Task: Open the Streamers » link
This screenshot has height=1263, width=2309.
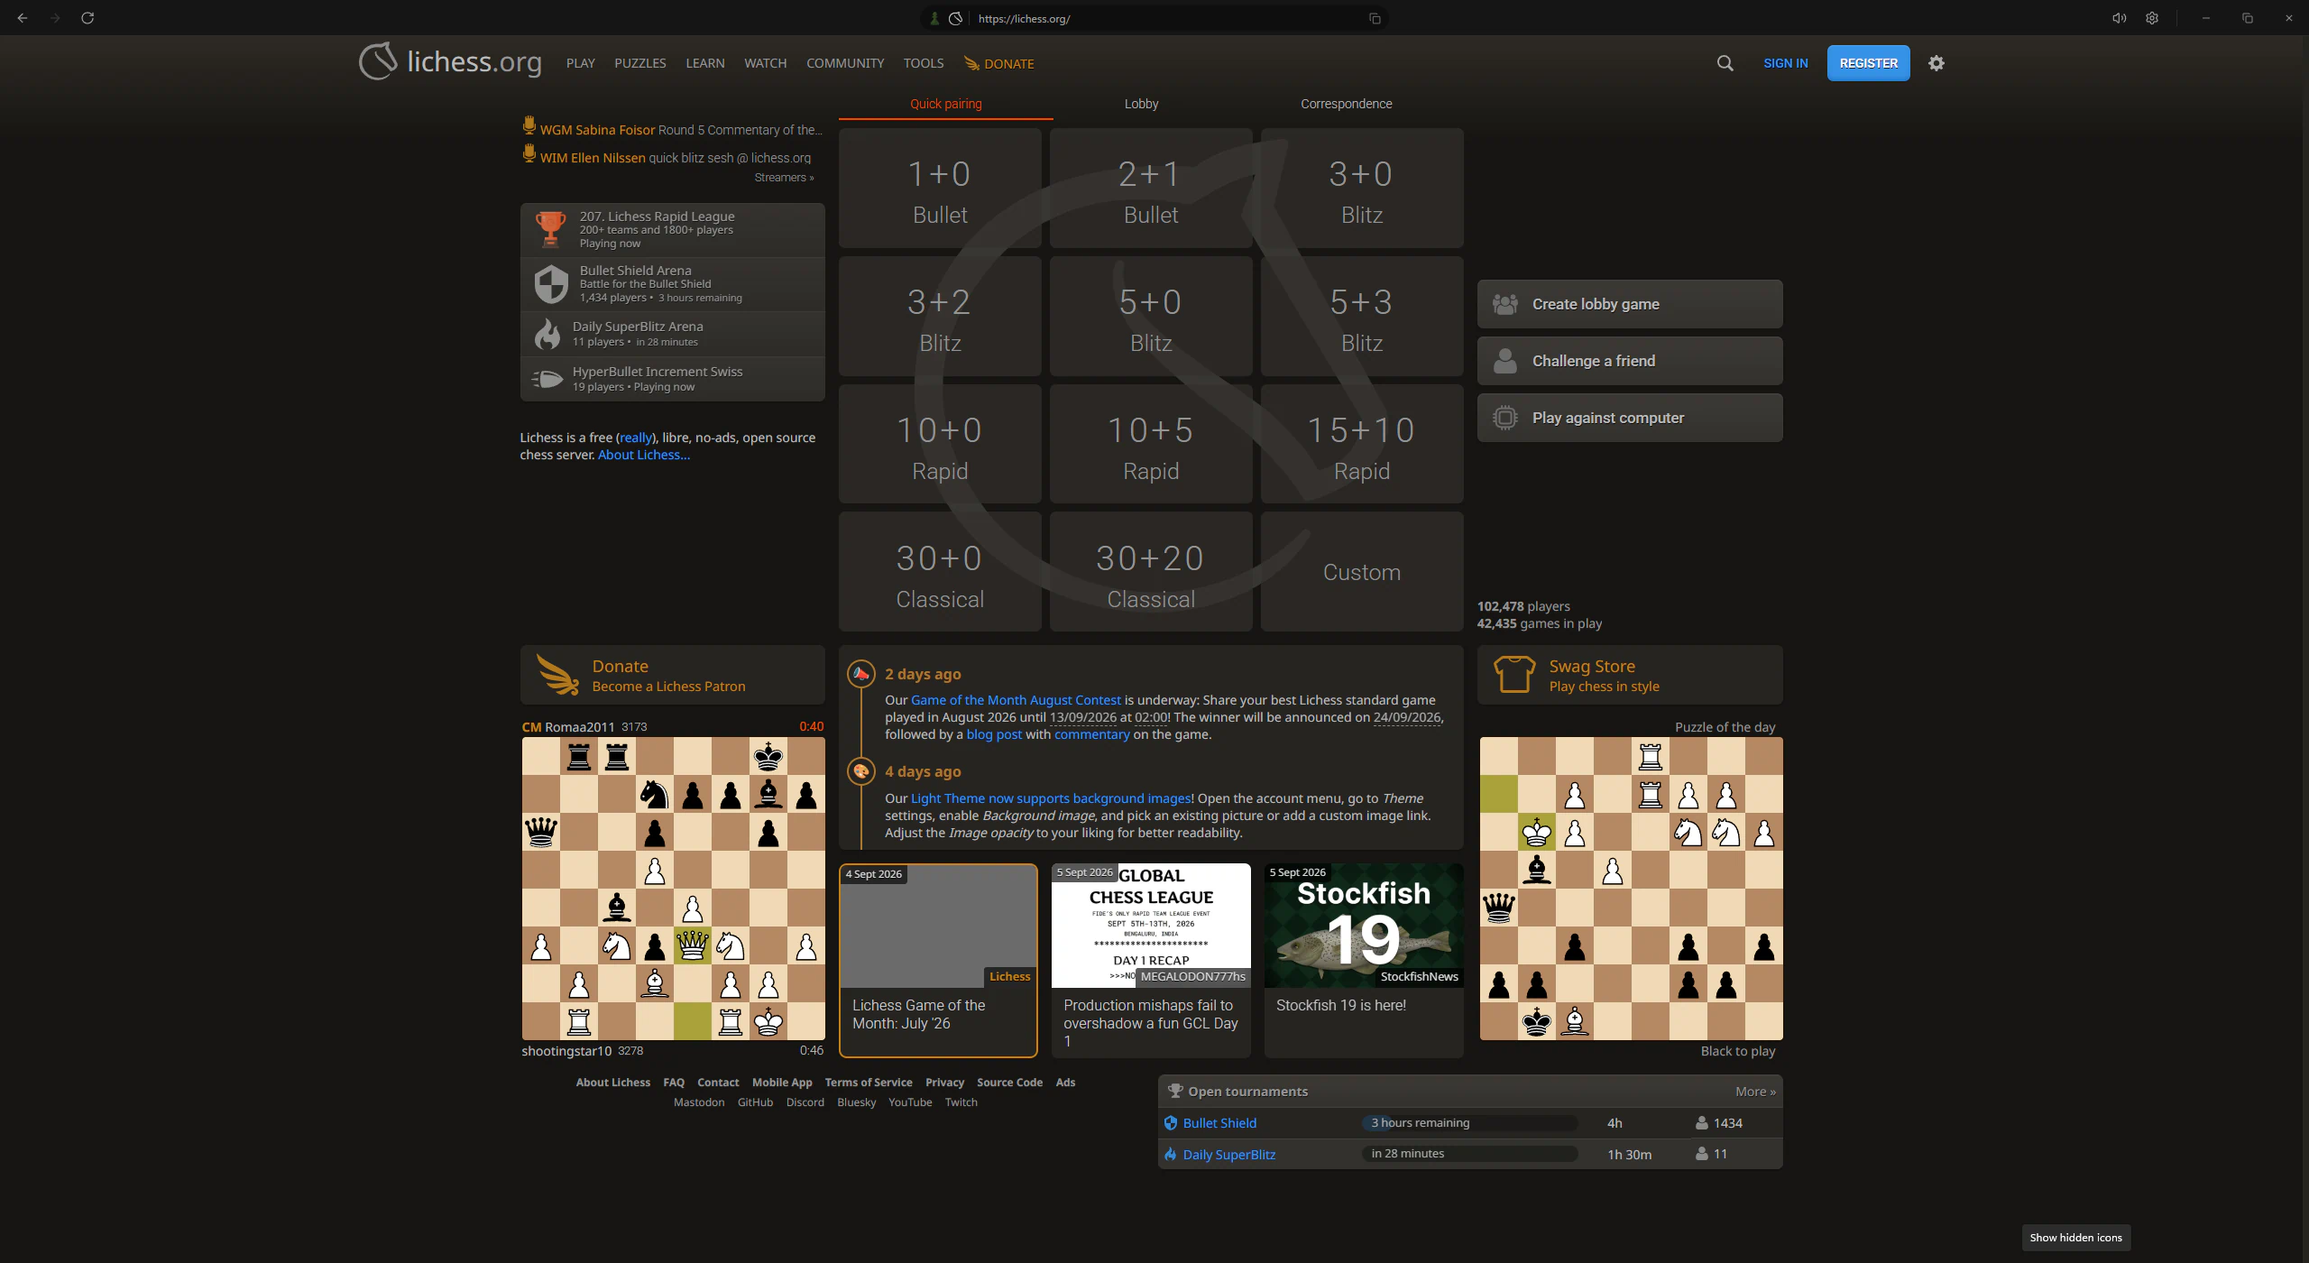Action: 784,178
